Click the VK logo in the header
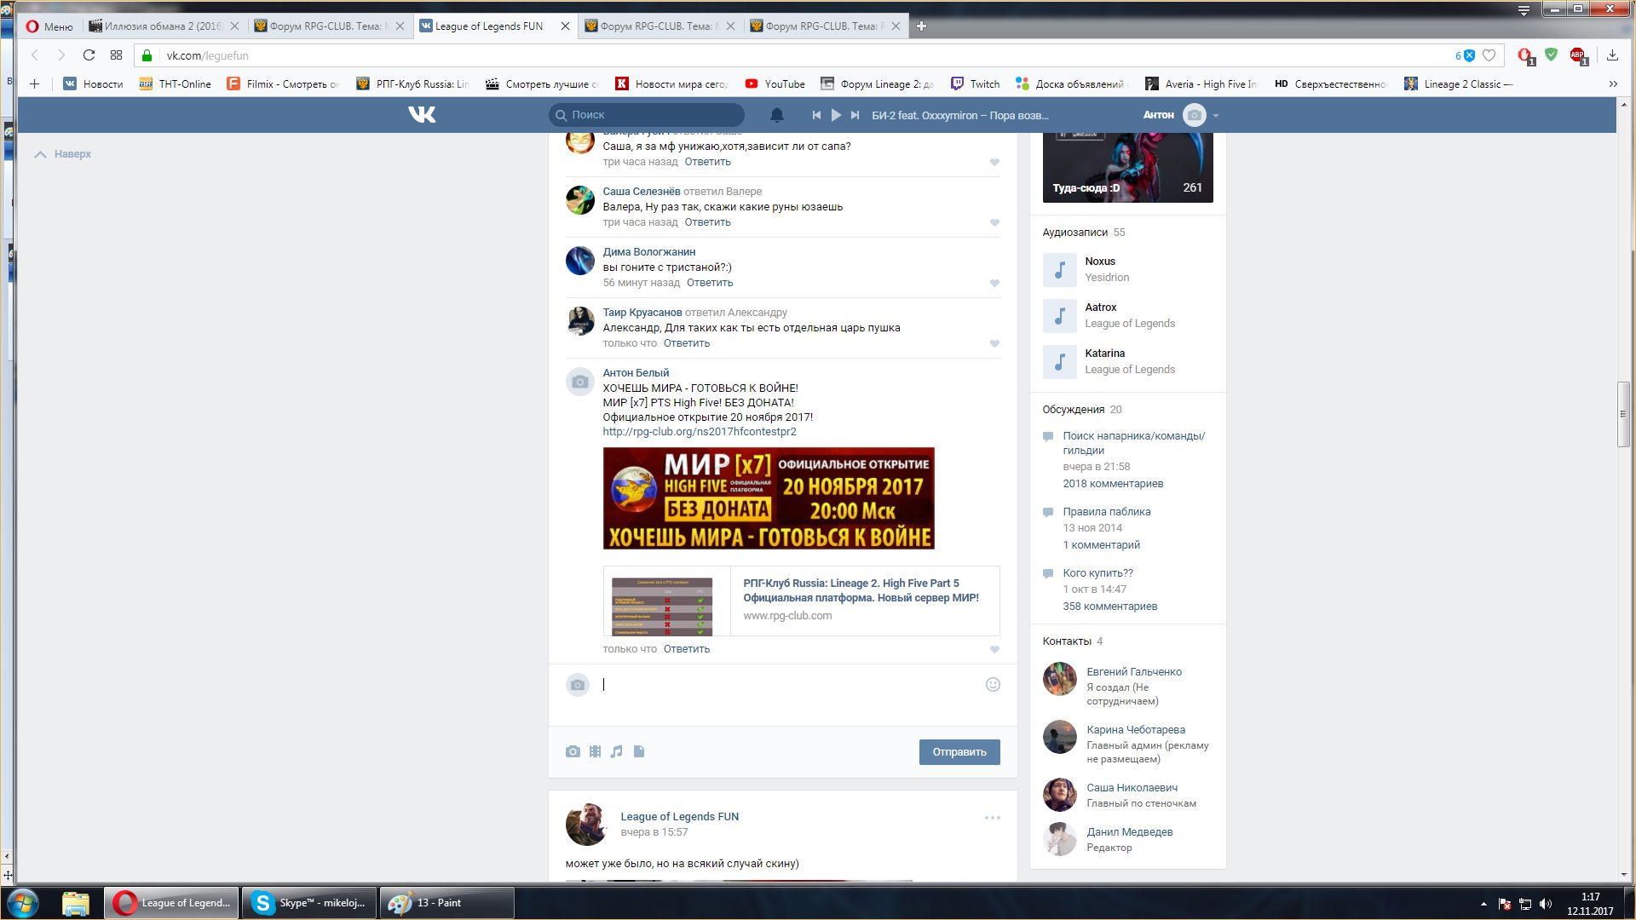 [422, 115]
